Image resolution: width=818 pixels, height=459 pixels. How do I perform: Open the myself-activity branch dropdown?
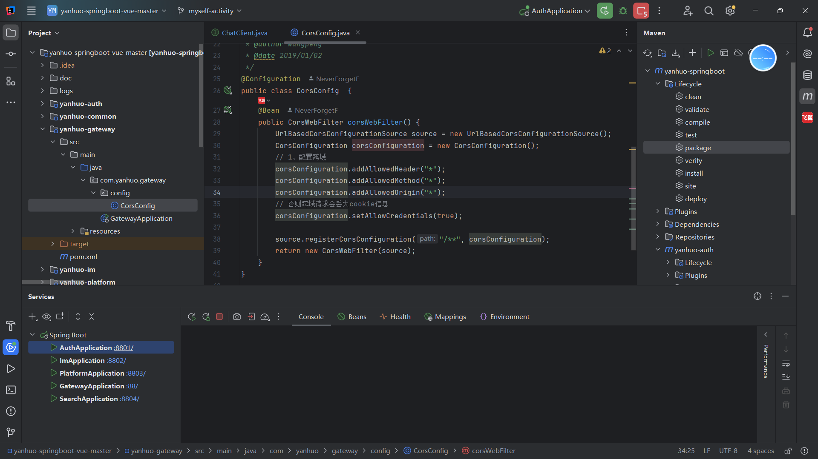(x=209, y=11)
